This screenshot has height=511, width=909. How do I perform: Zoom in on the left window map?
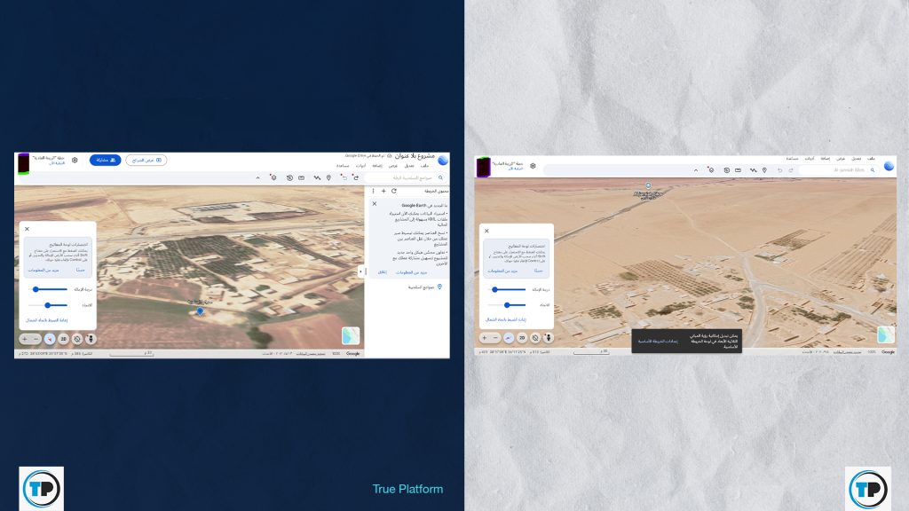click(24, 339)
